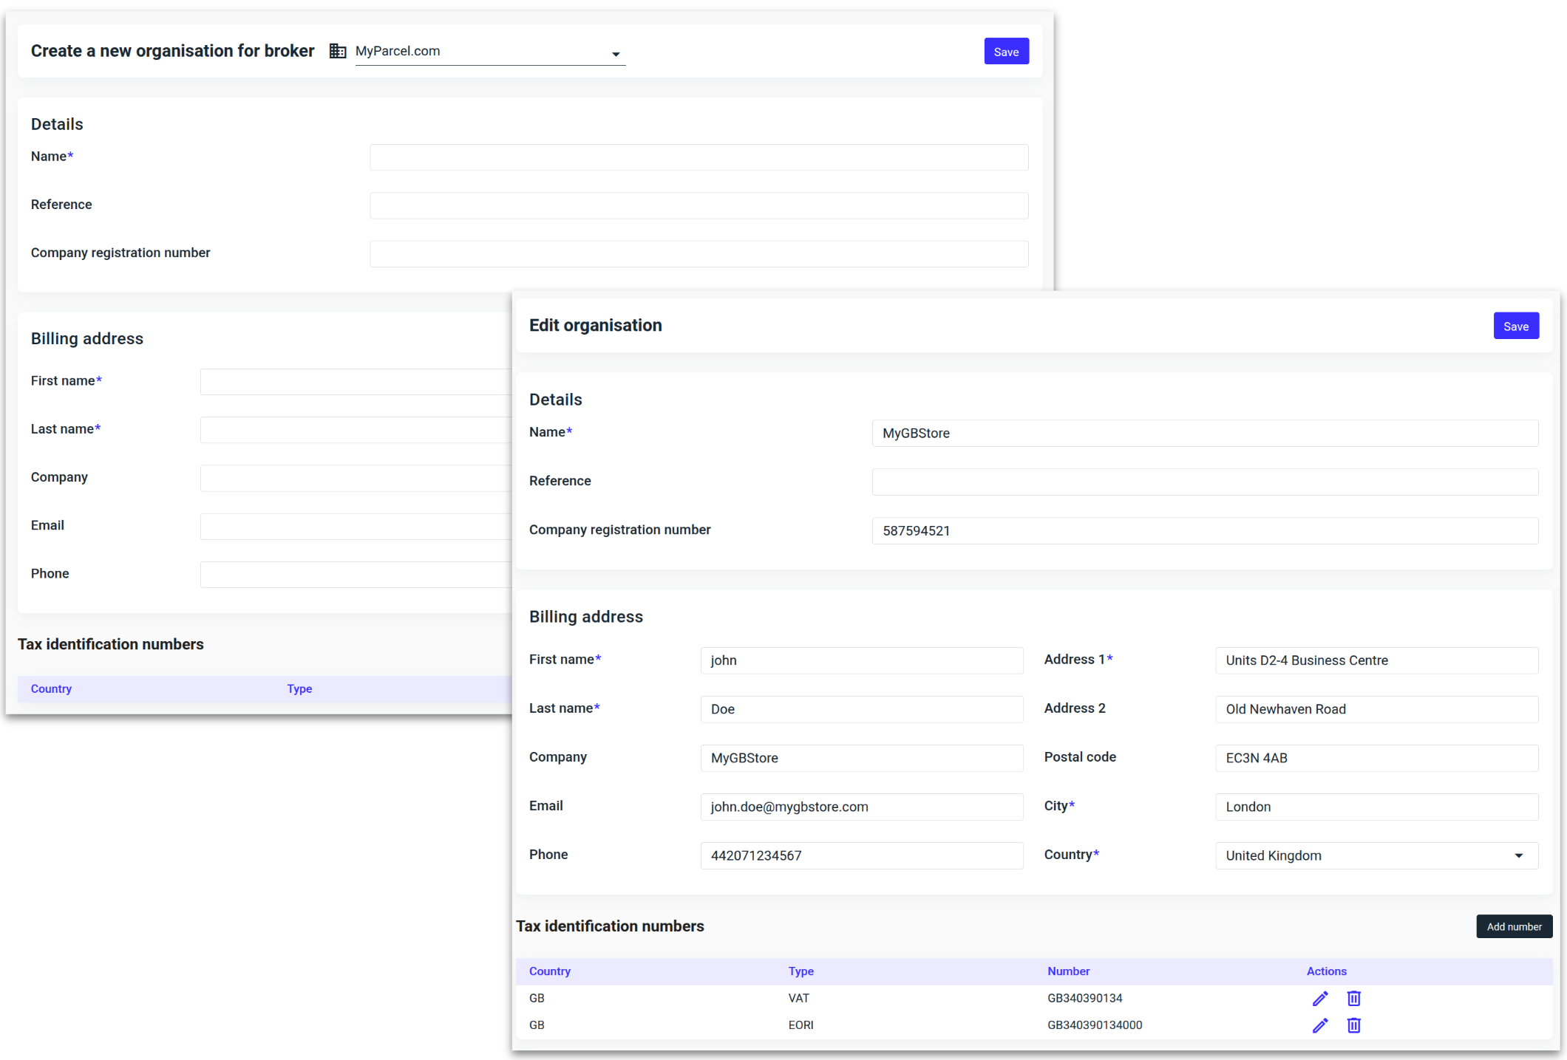Click the Name field showing MyGBStore
Image resolution: width=1567 pixels, height=1060 pixels.
1205,433
